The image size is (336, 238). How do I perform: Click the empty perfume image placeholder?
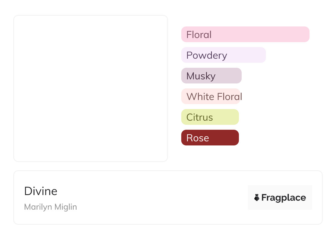tap(90, 88)
